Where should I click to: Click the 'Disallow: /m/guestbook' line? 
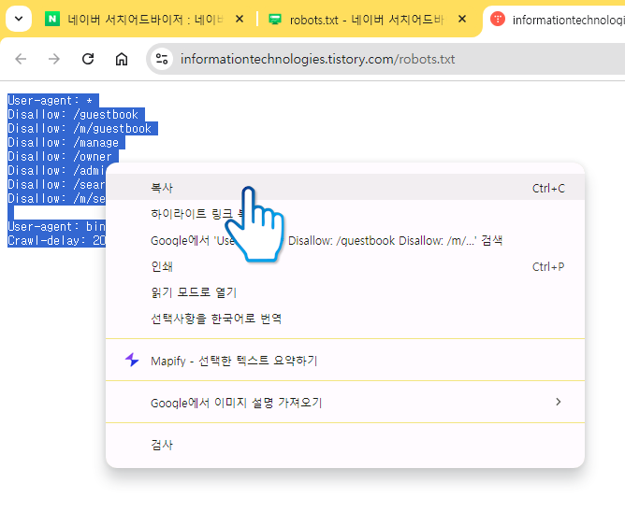click(80, 129)
